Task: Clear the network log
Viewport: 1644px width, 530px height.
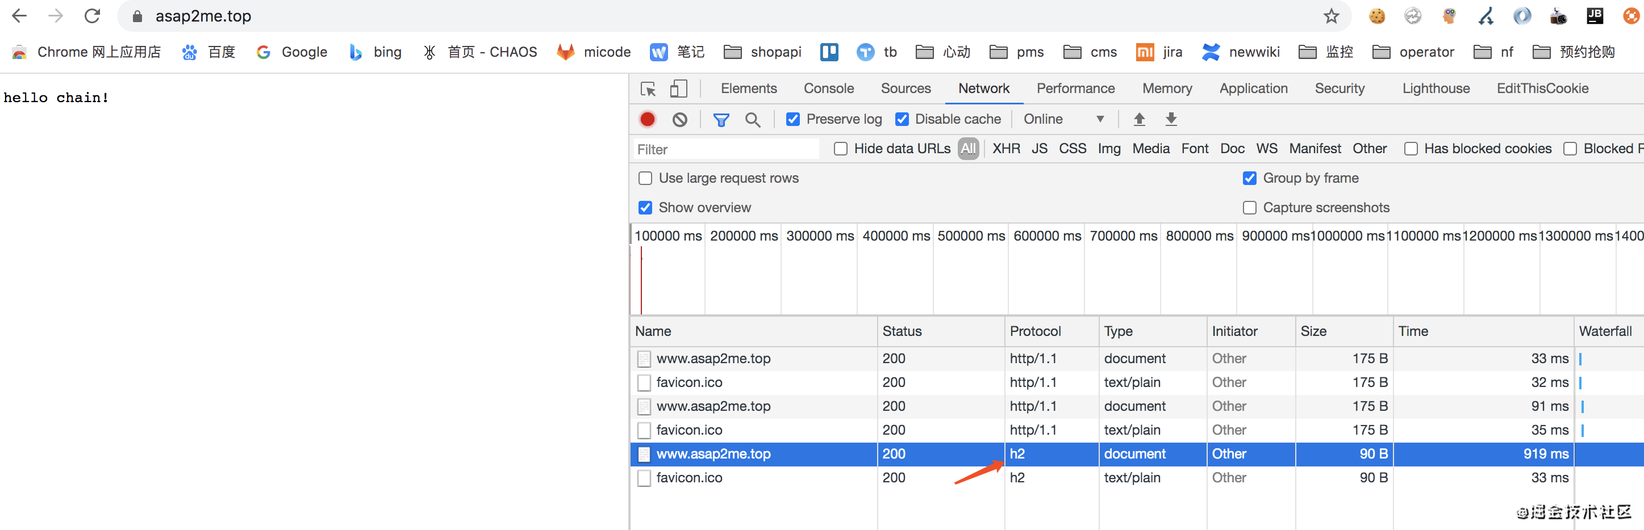Action: [679, 119]
